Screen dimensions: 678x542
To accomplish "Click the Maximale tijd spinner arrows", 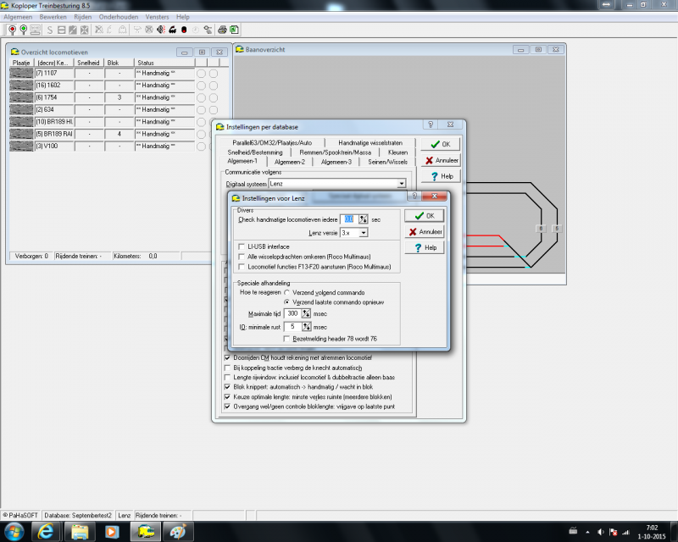I will [x=306, y=313].
